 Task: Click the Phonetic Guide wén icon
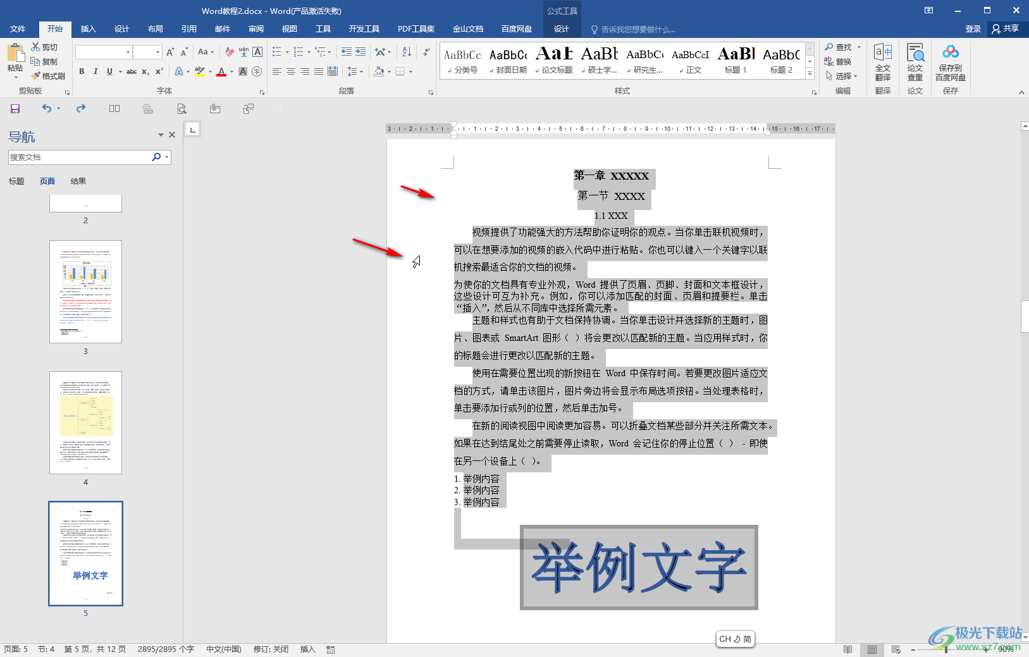coord(243,52)
